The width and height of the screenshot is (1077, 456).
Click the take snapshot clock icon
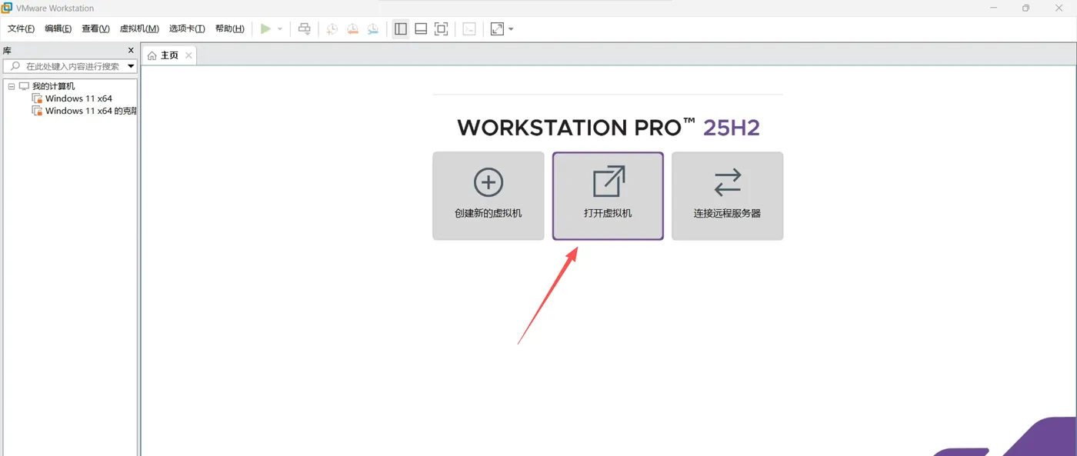pyautogui.click(x=332, y=28)
